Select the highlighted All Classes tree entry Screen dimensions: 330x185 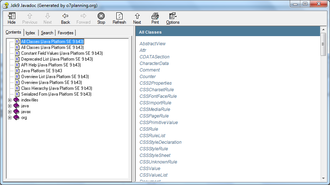click(52, 42)
